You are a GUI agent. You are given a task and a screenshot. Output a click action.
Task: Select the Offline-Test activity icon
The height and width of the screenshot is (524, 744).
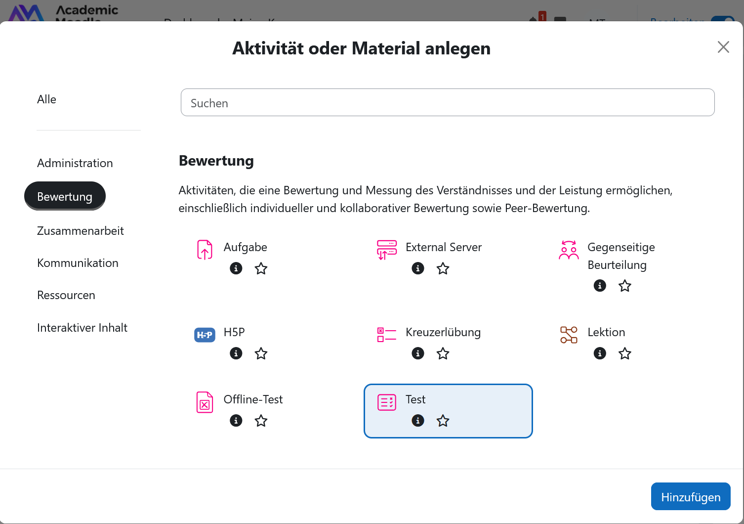coord(205,402)
